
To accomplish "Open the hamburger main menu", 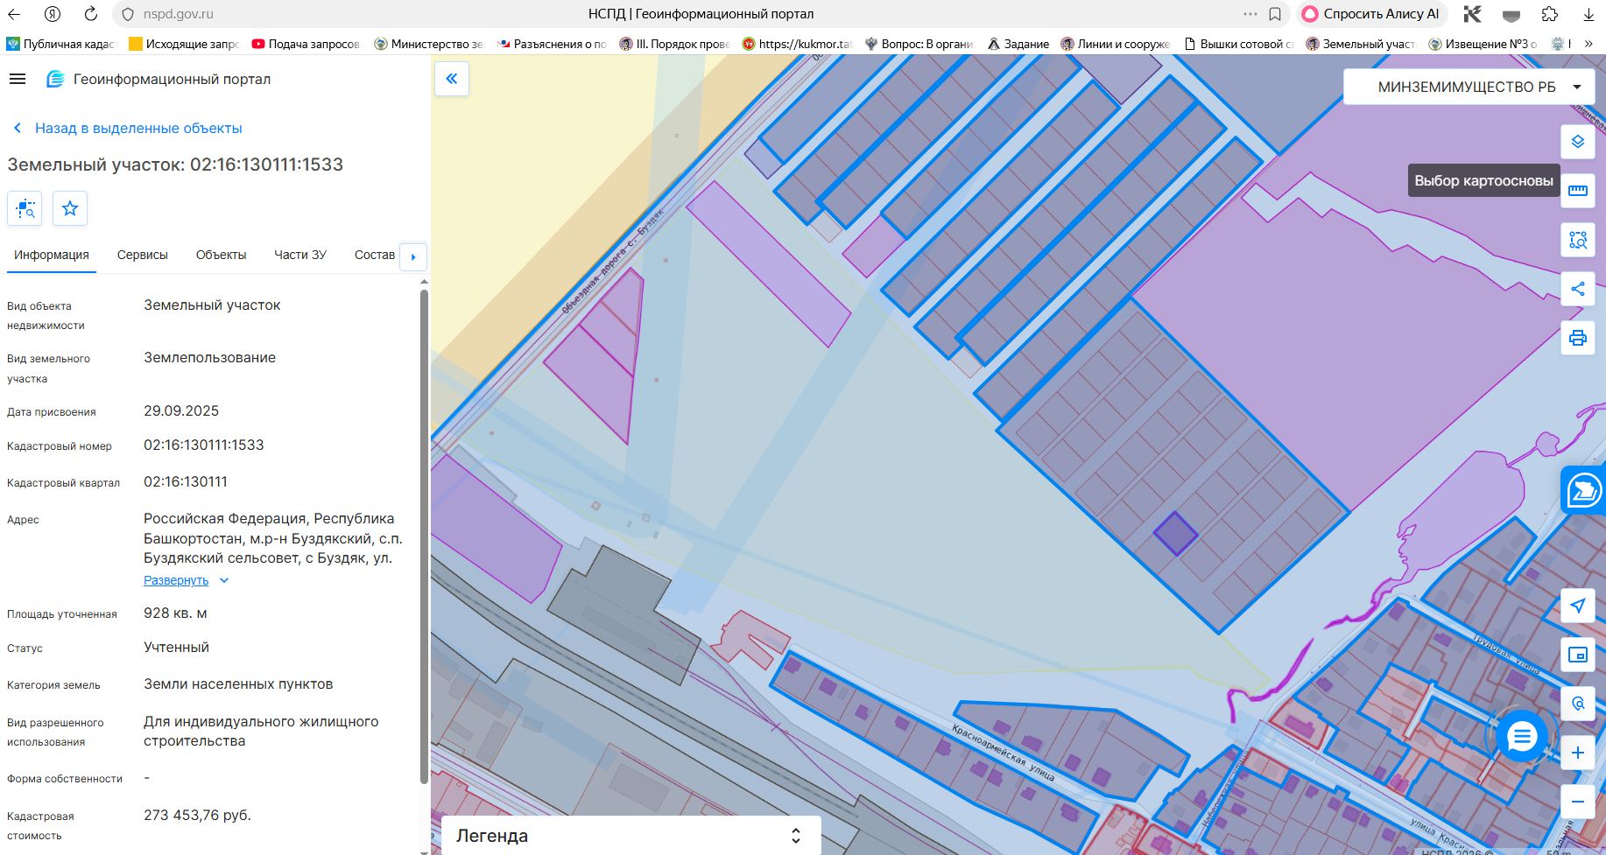I will [x=18, y=79].
